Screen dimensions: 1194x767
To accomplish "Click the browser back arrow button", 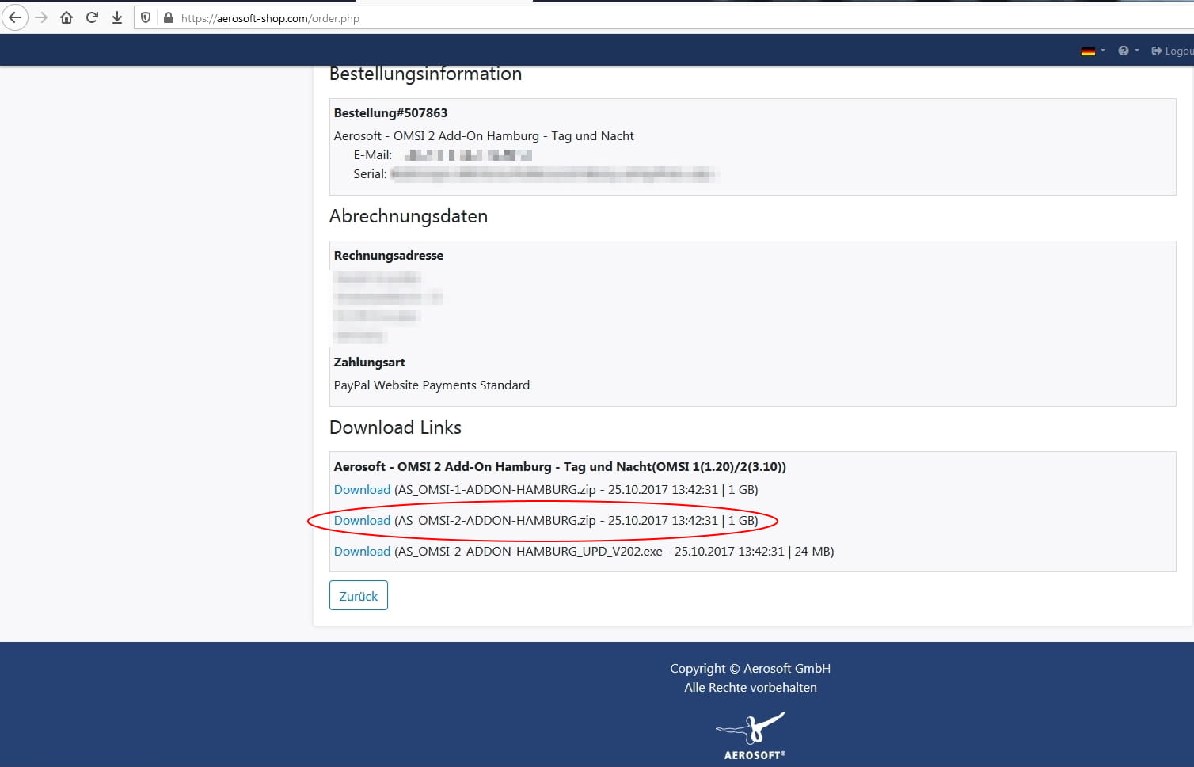I will pyautogui.click(x=15, y=17).
